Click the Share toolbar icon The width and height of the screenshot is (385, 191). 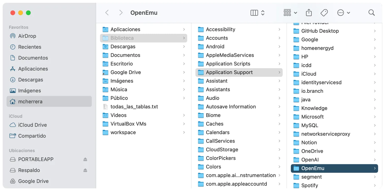tap(309, 13)
